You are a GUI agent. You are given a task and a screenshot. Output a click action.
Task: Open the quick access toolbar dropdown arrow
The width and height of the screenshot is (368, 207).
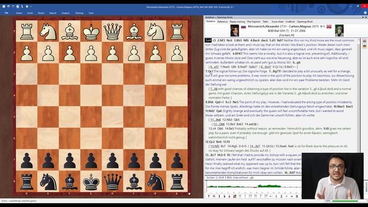pos(30,6)
